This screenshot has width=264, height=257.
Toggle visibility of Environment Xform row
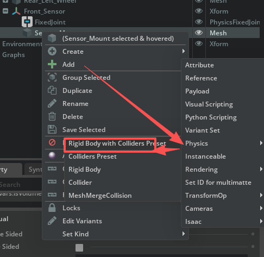tap(199, 43)
